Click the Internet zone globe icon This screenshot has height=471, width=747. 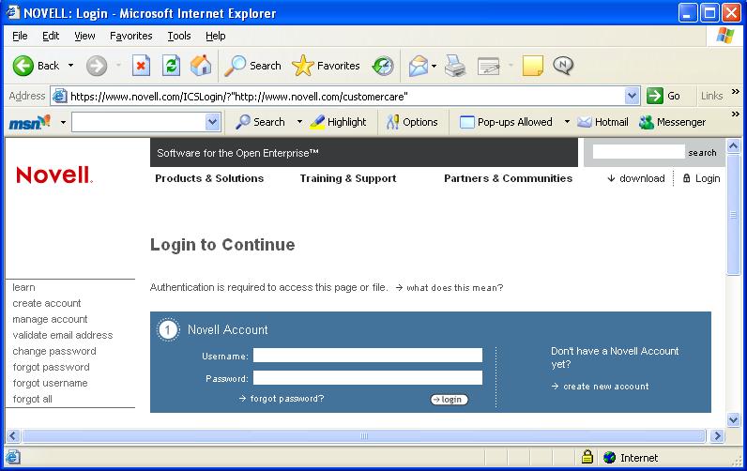[x=609, y=457]
